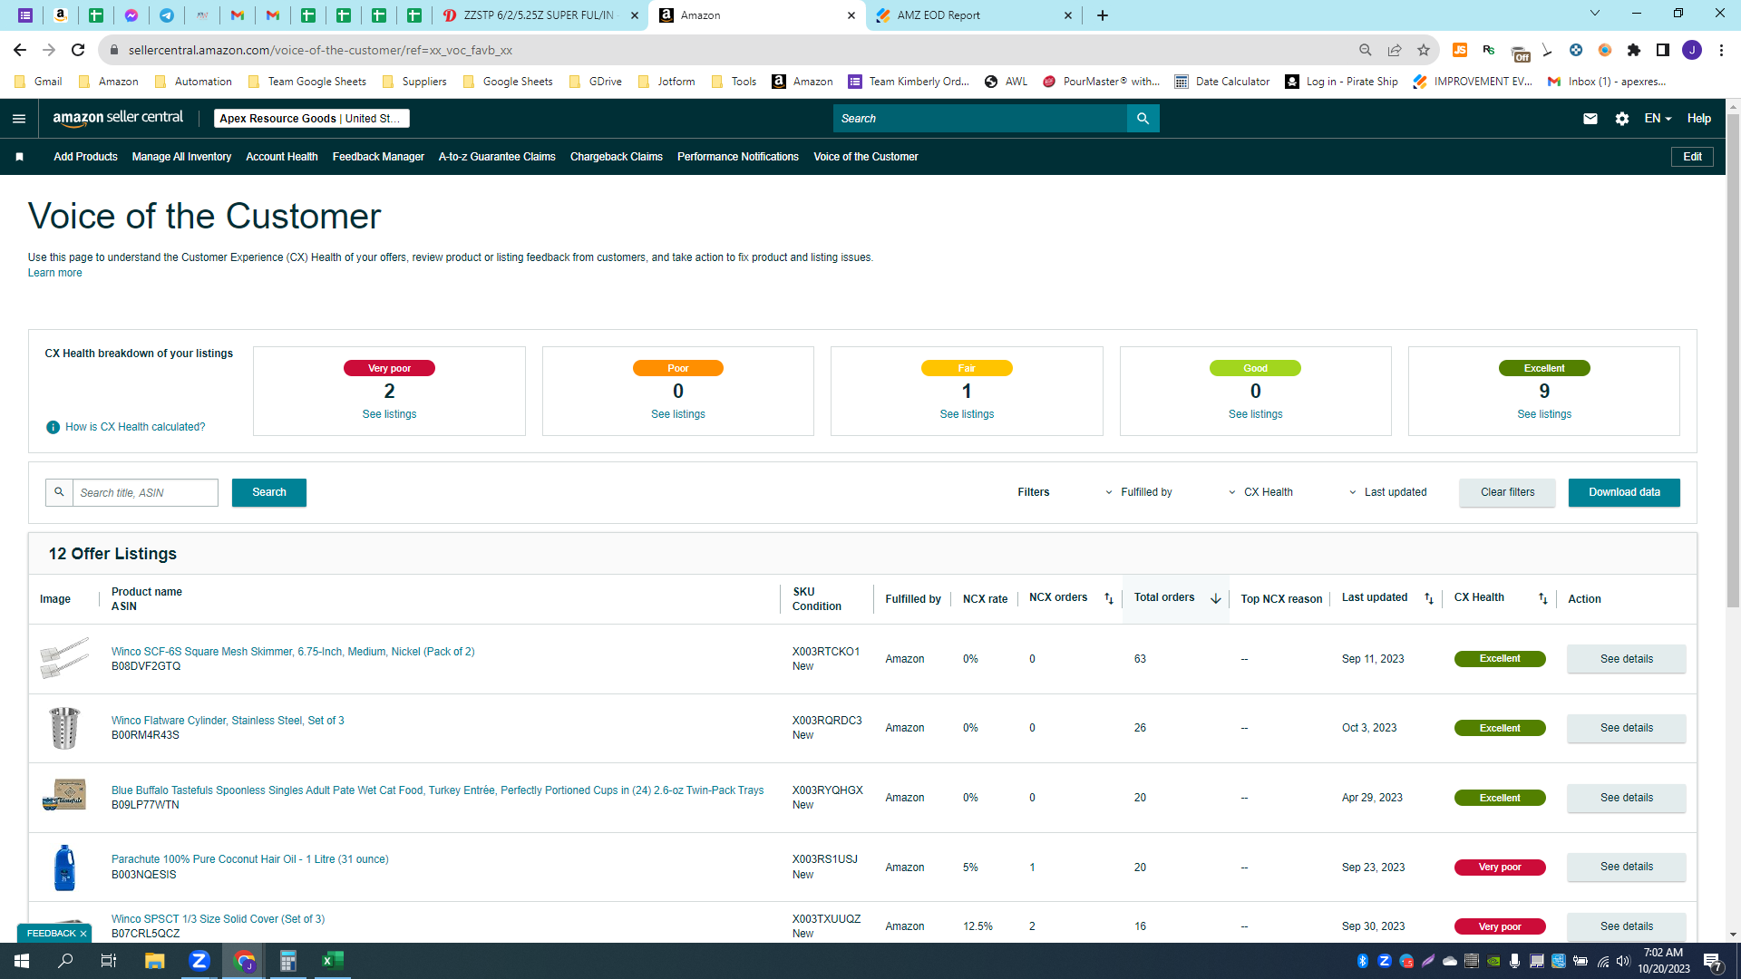Click Download data button

coord(1624,492)
